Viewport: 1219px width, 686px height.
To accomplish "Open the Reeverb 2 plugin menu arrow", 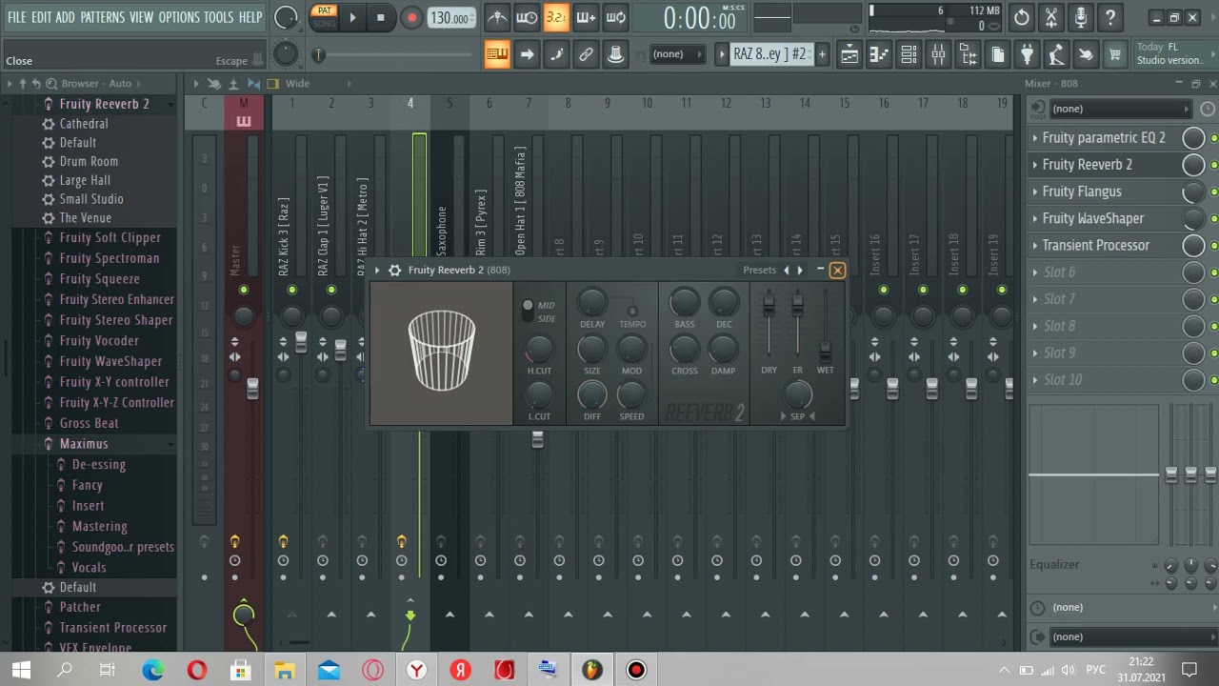I will point(378,271).
